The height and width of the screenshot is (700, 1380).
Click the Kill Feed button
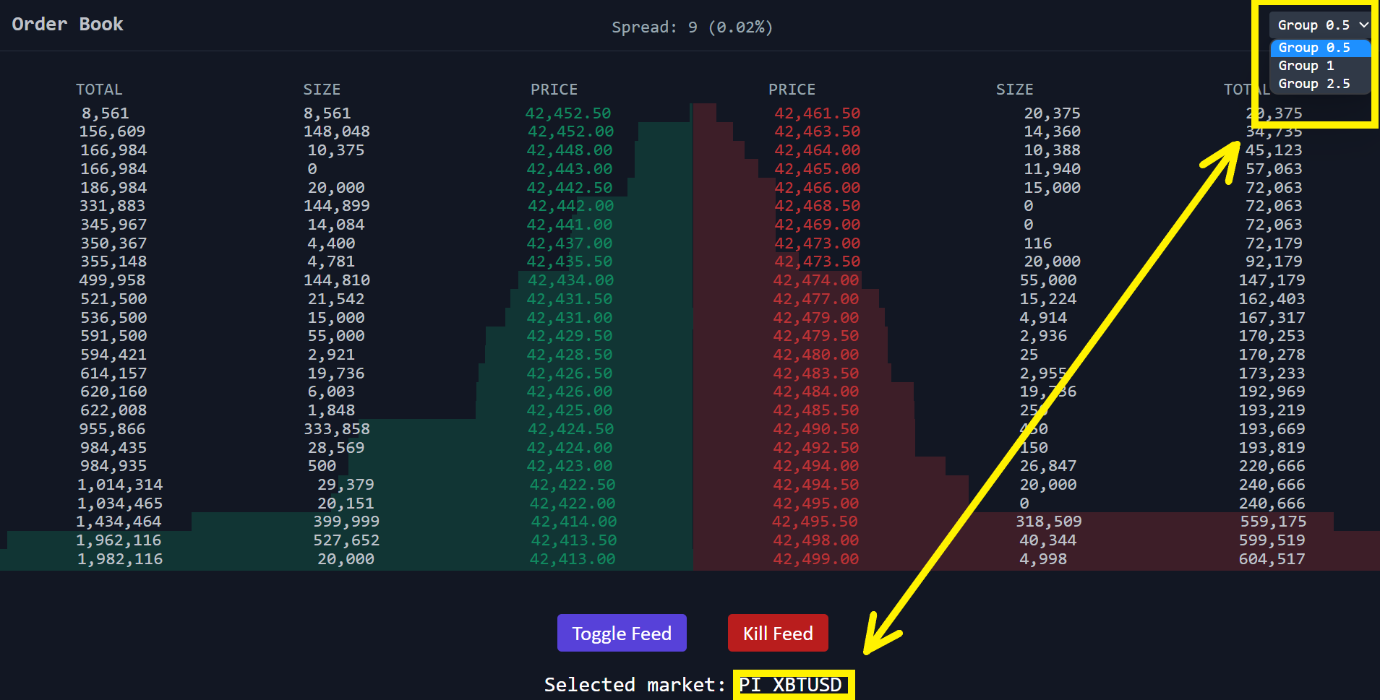[778, 633]
